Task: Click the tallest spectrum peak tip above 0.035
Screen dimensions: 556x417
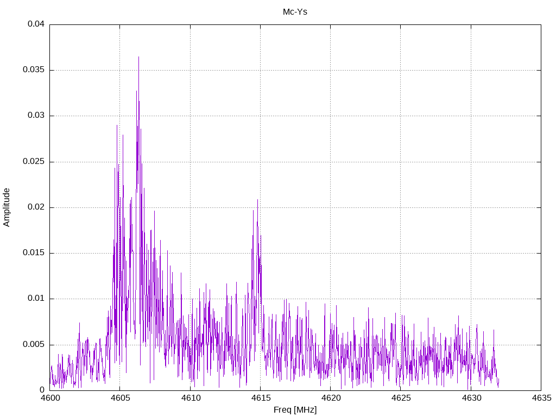Action: tap(138, 57)
